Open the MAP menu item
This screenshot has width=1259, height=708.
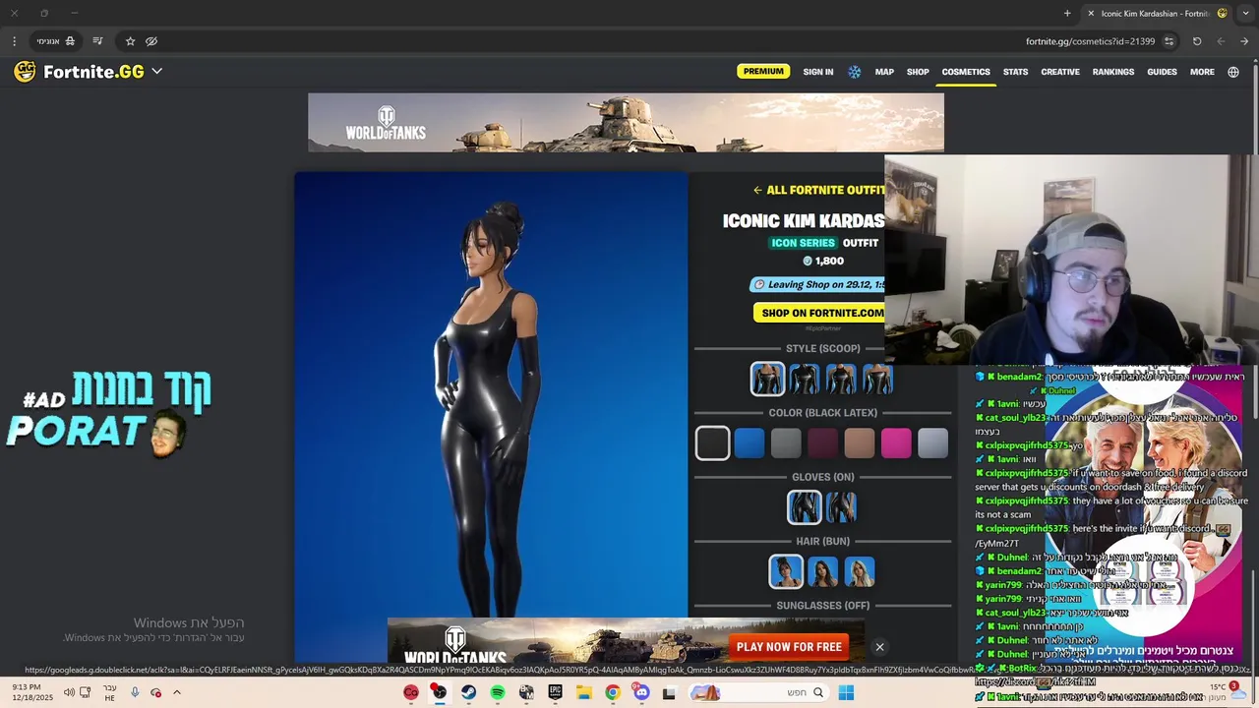click(x=884, y=72)
